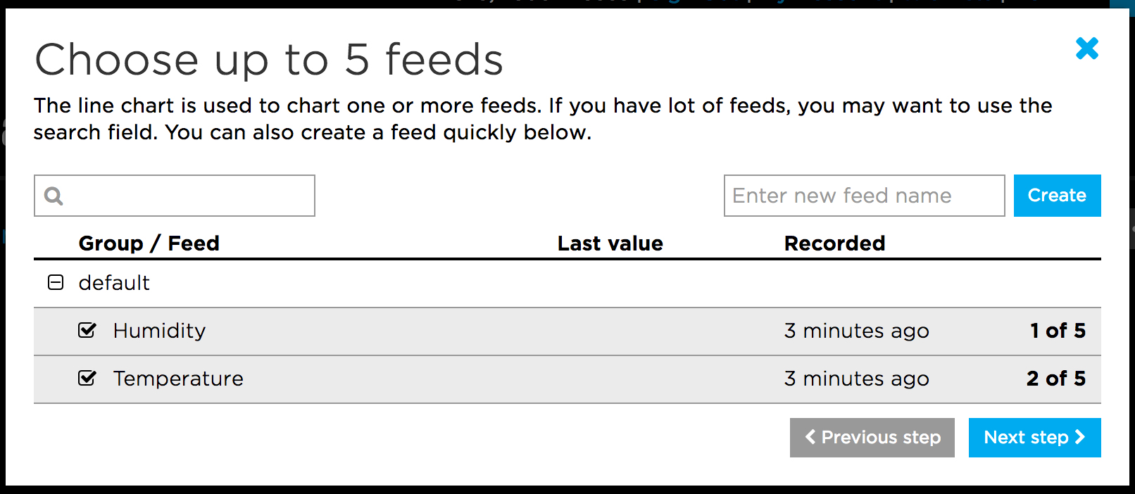Uncheck the Temperature feed checkbox
This screenshot has height=494, width=1135.
pos(87,379)
